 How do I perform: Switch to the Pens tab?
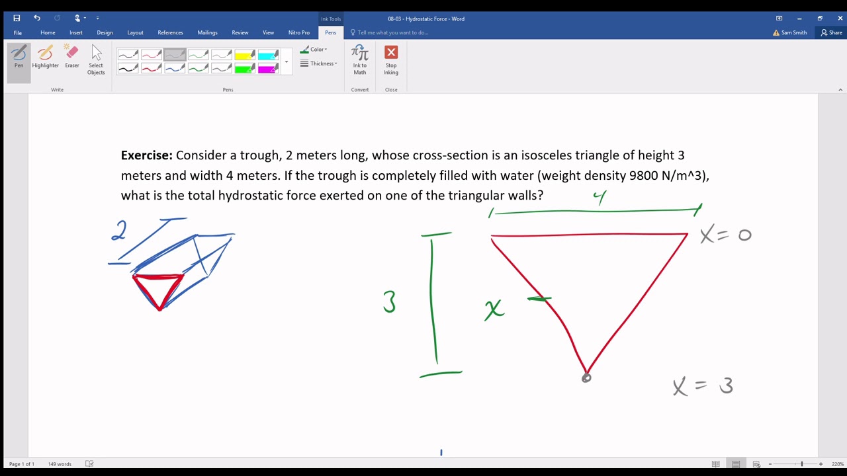pos(330,32)
